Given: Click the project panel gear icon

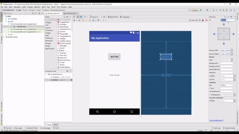Looking at the screenshot, I should (x=39, y=13).
